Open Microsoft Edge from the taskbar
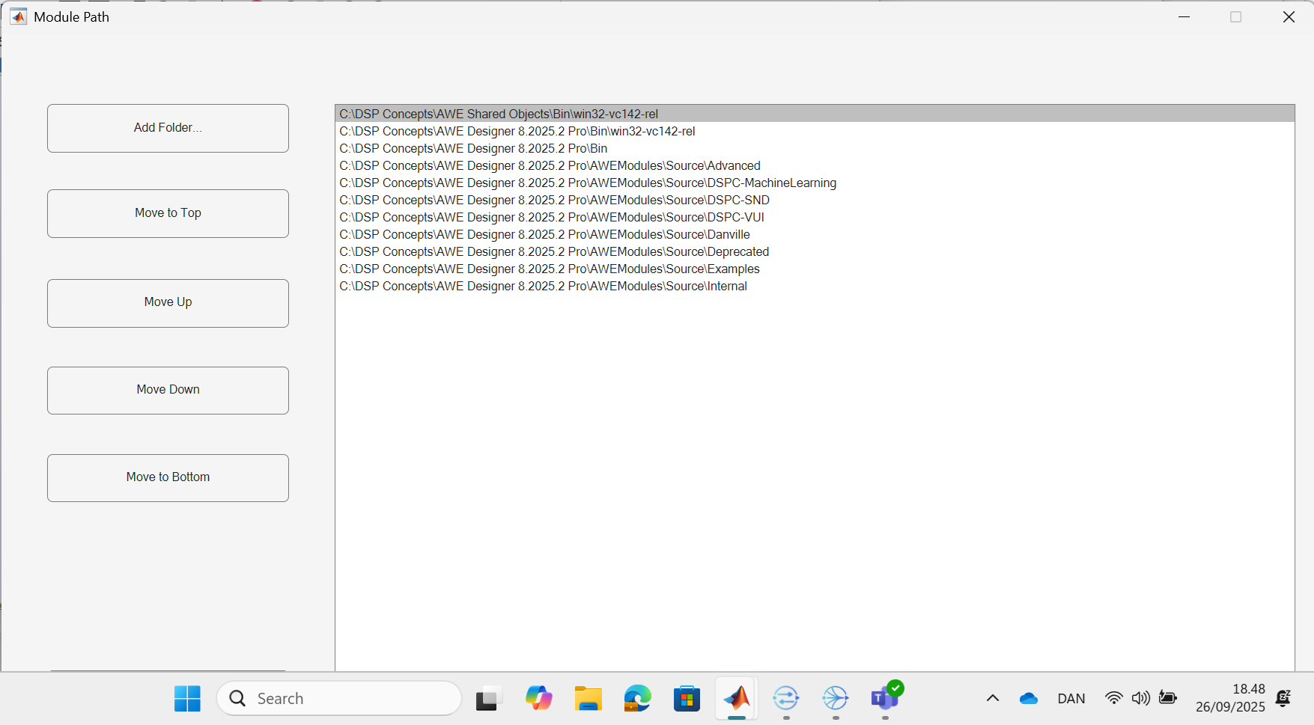Screen dimensions: 1314x725 pyautogui.click(x=638, y=699)
